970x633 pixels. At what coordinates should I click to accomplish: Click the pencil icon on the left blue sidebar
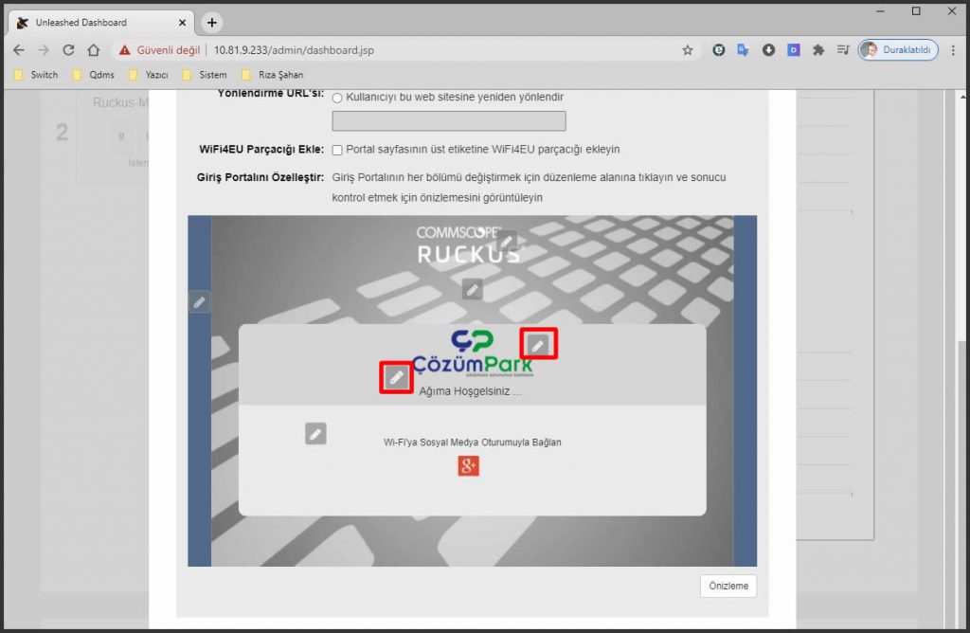click(x=199, y=302)
